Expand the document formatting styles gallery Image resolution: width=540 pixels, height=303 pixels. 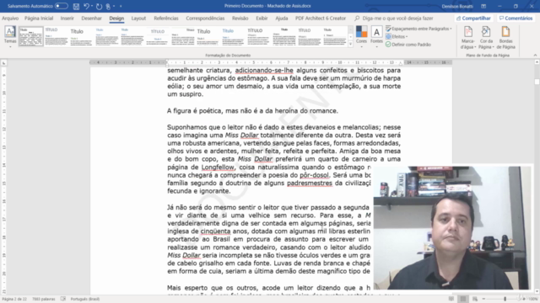point(351,44)
